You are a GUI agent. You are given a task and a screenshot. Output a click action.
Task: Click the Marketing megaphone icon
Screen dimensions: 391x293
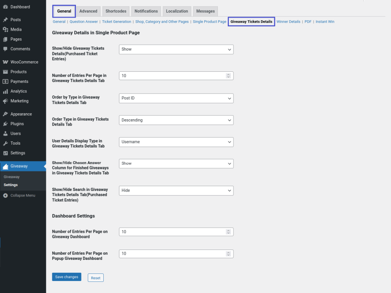tap(5, 101)
